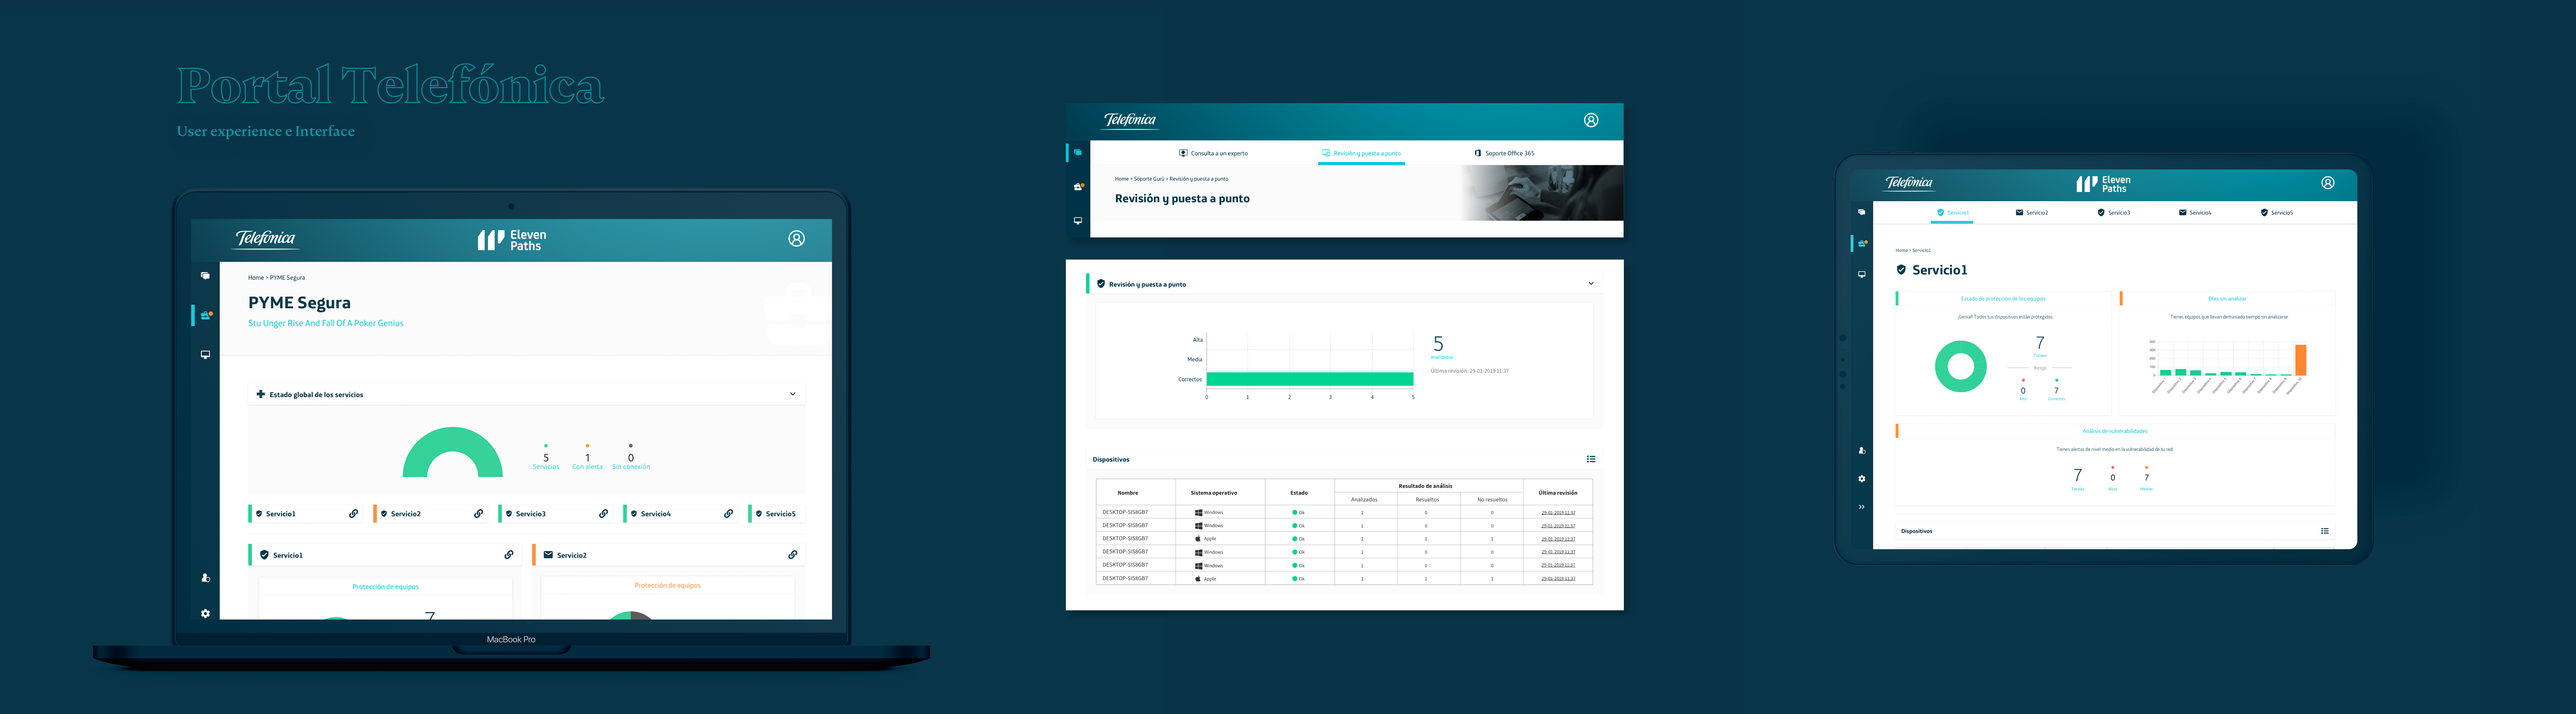2576x714 pixels.
Task: Toggle list view icon beside Dispositivos on tablet
Action: 2325,531
